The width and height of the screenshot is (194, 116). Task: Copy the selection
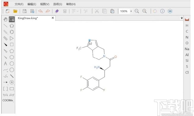pyautogui.click(x=105, y=11)
